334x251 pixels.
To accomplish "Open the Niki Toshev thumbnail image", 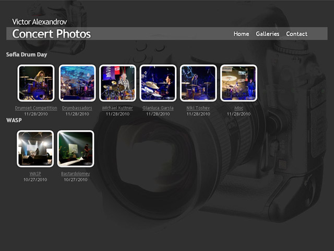I will [x=198, y=83].
